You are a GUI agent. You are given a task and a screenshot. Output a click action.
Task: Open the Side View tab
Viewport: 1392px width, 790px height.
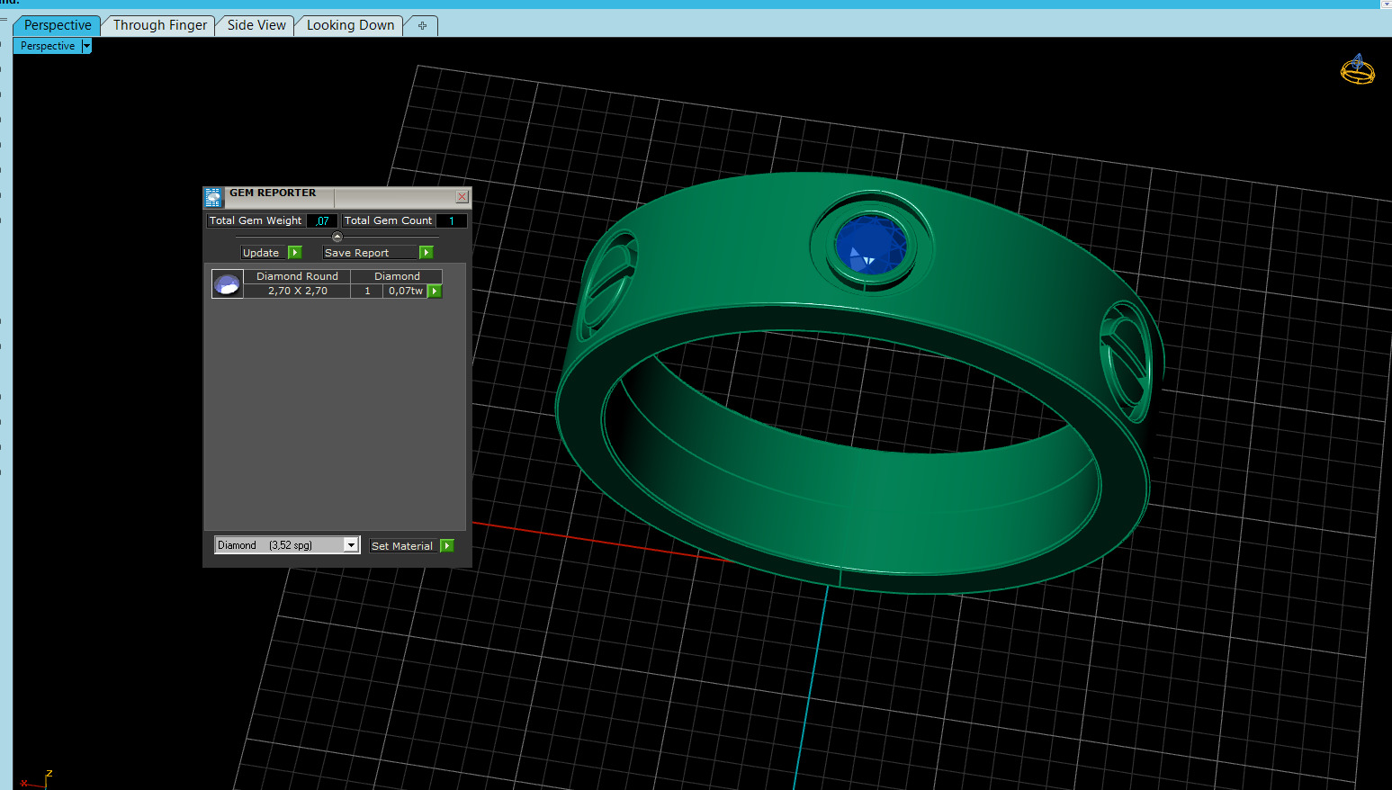tap(256, 25)
